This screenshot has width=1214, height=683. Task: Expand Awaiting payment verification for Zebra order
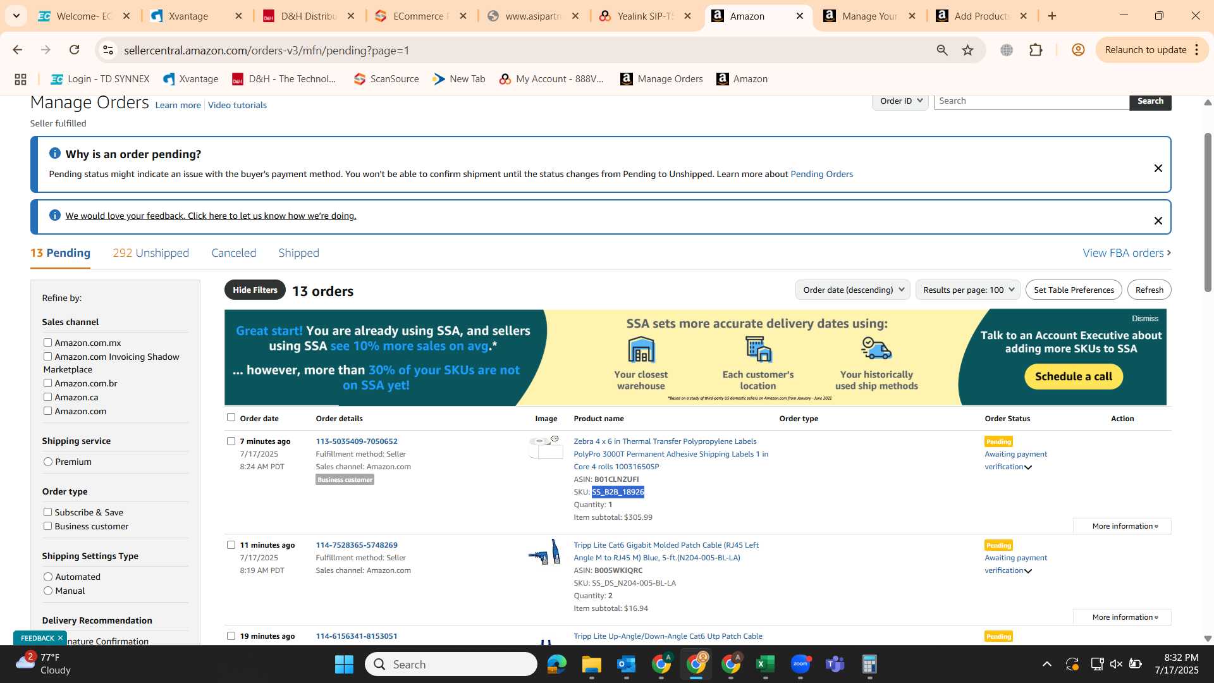1028,467
